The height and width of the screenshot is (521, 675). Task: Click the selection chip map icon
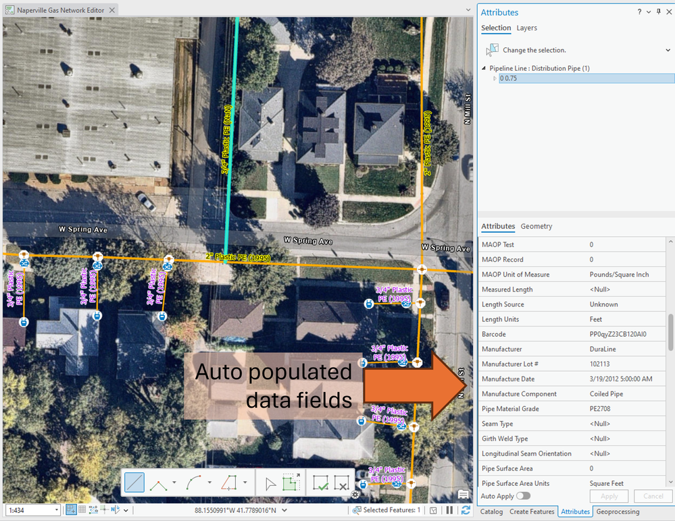coord(433,510)
